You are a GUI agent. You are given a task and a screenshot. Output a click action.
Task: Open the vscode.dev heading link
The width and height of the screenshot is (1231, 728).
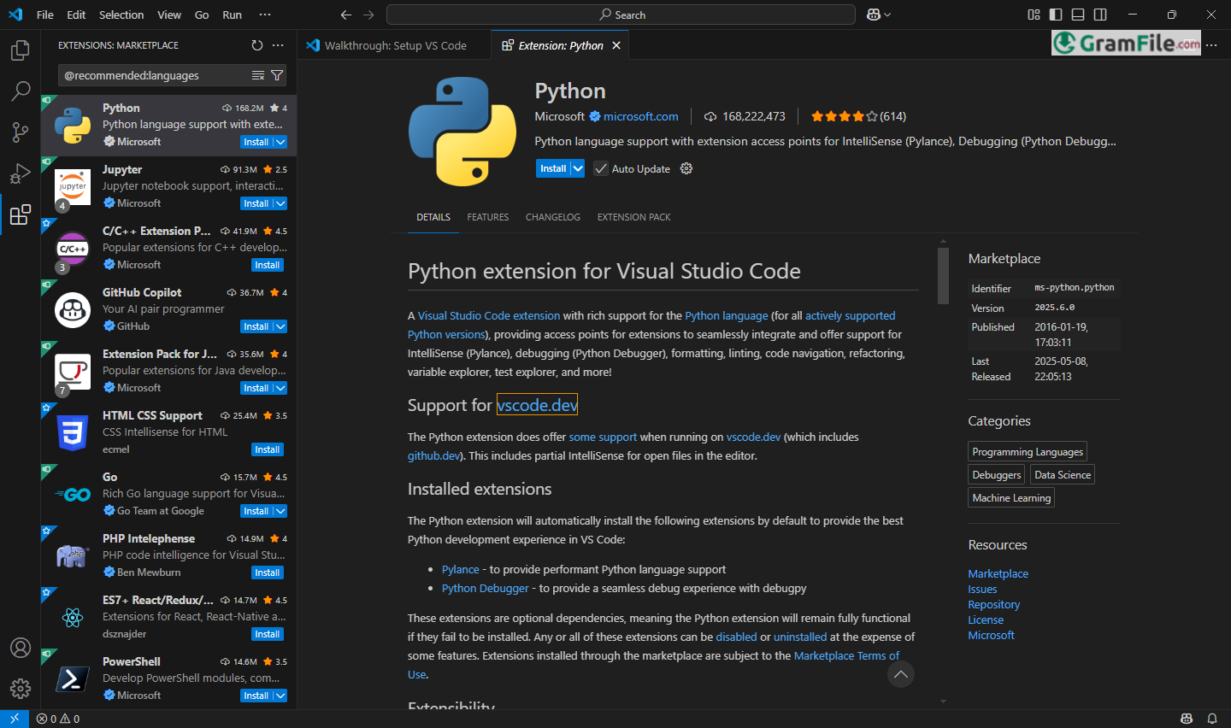537,405
